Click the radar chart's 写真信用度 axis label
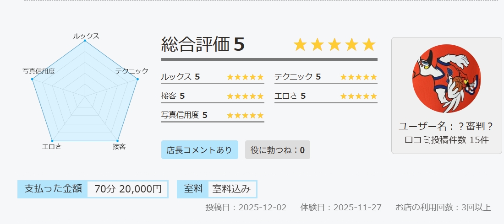The height and width of the screenshot is (224, 504). click(x=39, y=71)
